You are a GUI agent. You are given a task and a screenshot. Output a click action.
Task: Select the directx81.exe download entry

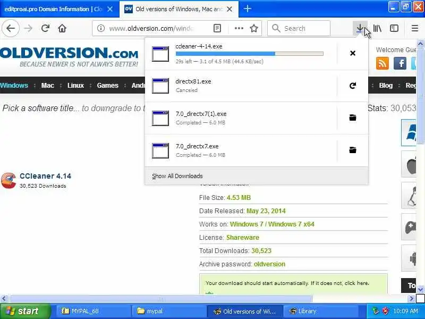(x=241, y=86)
